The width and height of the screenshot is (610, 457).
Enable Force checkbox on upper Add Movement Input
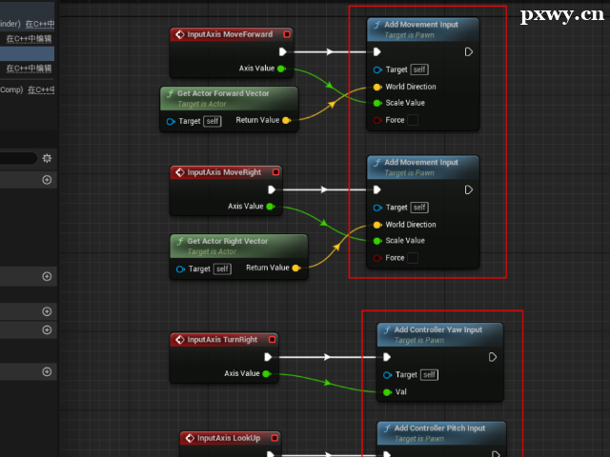tap(413, 120)
